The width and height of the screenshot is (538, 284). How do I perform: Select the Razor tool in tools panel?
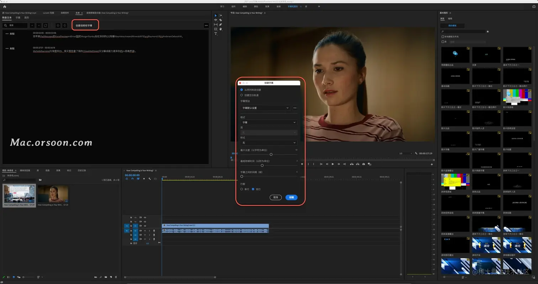tap(221, 20)
